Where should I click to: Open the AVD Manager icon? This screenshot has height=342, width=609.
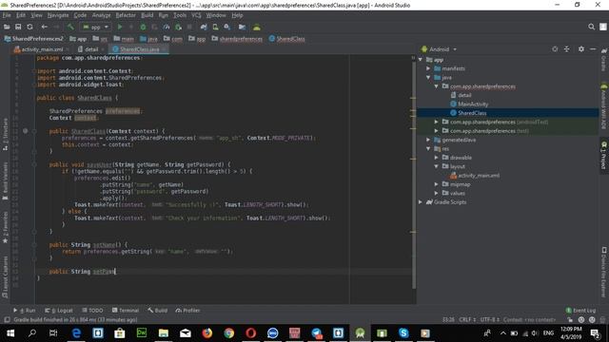pyautogui.click(x=215, y=27)
